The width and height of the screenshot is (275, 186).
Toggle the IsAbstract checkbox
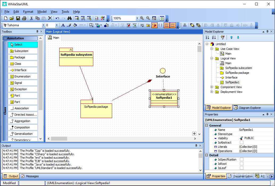click(242, 142)
